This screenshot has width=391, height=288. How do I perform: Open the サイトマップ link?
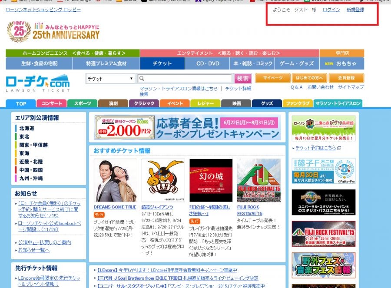(x=351, y=87)
